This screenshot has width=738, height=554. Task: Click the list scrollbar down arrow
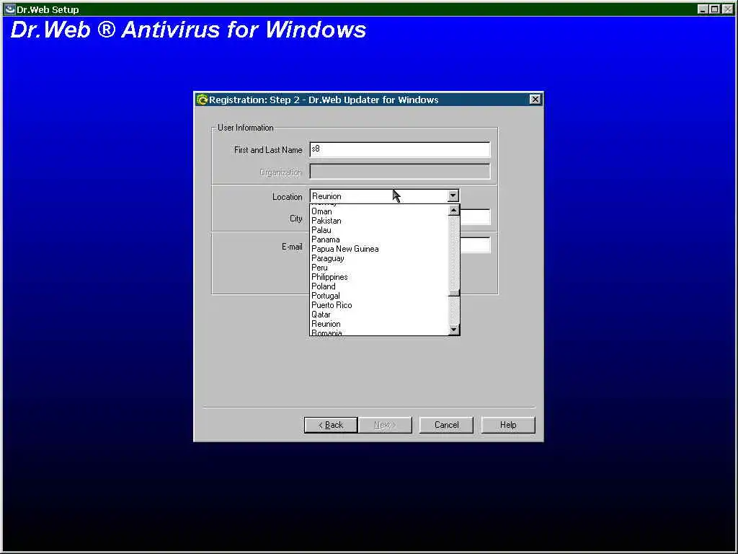454,330
